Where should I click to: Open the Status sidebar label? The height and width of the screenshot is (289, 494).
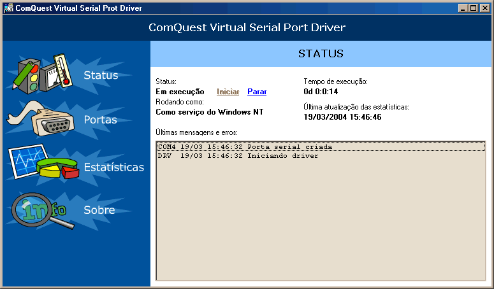[101, 75]
